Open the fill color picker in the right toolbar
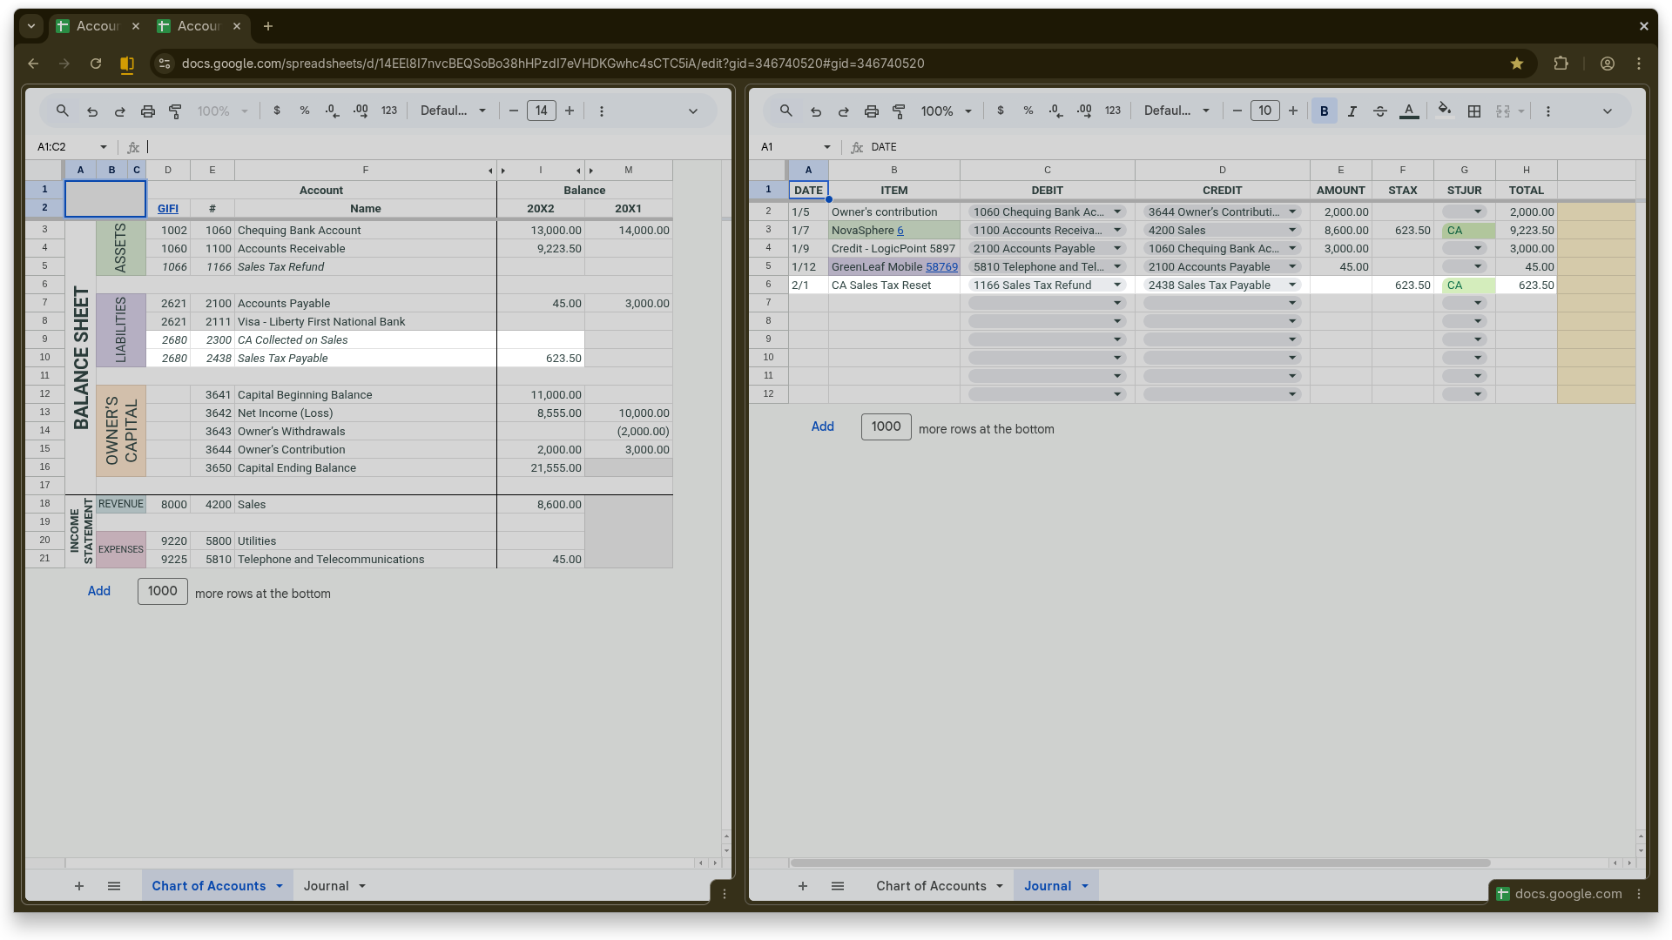The image size is (1672, 940). click(1444, 111)
